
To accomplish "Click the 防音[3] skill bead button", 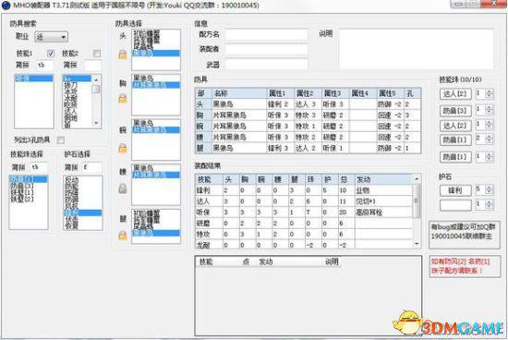I will tap(455, 111).
